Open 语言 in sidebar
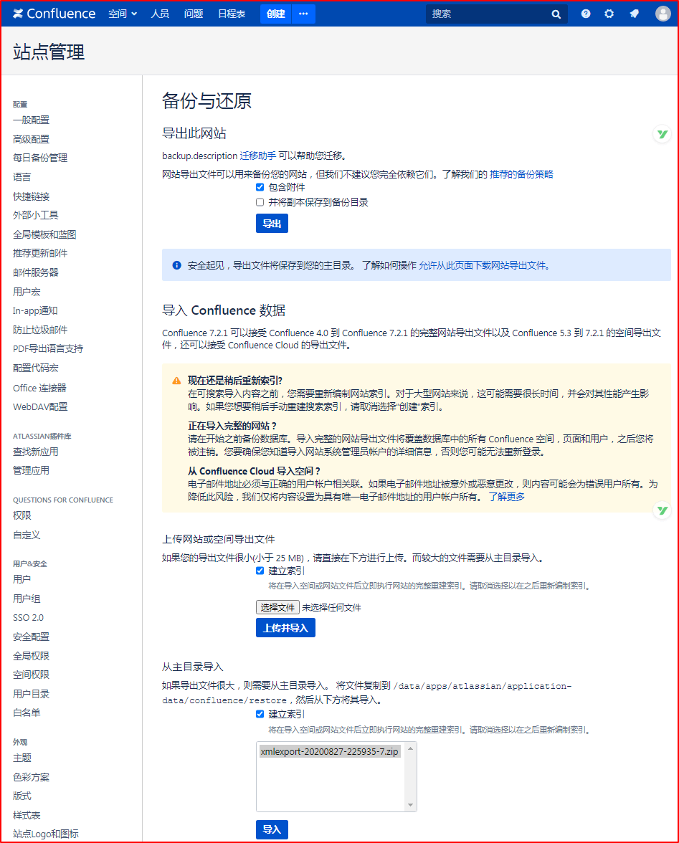679x843 pixels. pyautogui.click(x=22, y=177)
